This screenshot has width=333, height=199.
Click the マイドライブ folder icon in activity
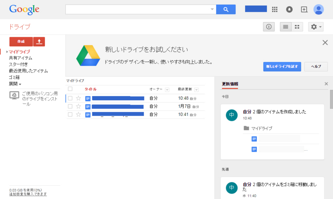(x=246, y=128)
